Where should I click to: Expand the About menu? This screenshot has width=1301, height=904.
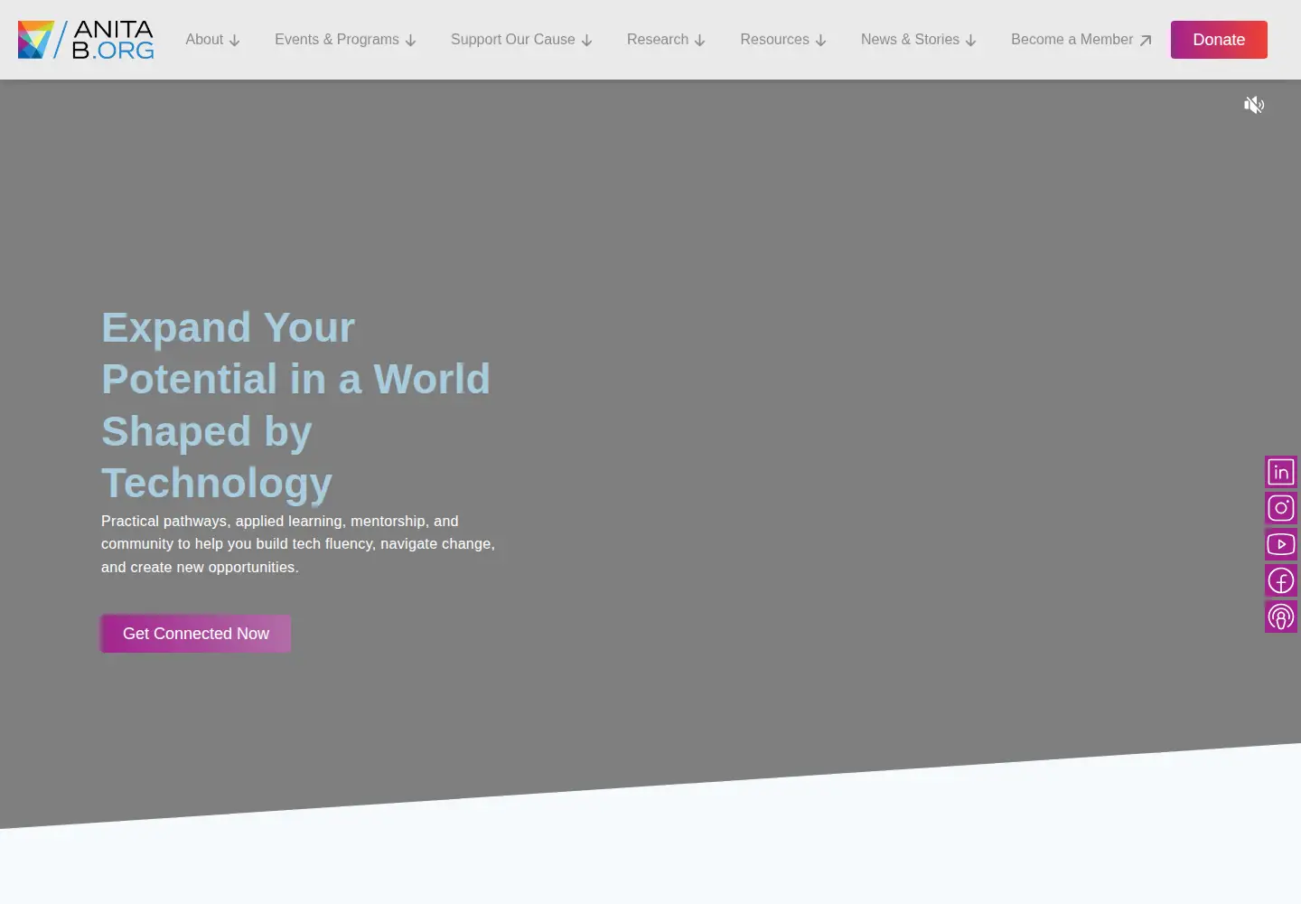point(213,40)
